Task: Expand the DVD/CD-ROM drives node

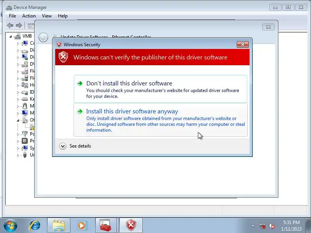Action: [18, 64]
